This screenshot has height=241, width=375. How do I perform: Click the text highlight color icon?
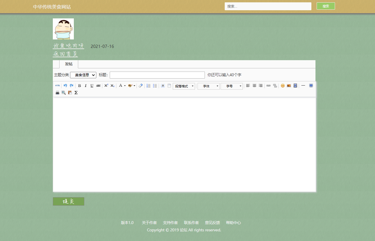130,86
